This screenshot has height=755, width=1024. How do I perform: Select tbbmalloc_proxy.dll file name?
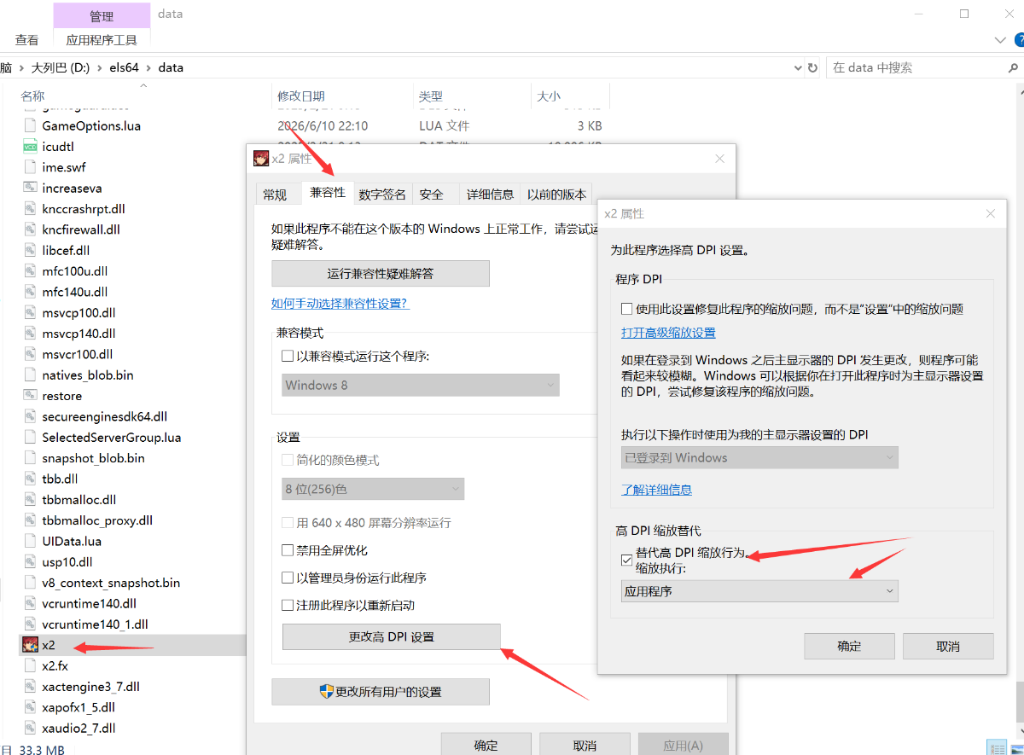point(97,520)
